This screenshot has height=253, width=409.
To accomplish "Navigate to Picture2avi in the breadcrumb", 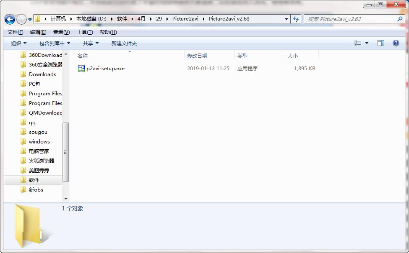I will (x=185, y=19).
